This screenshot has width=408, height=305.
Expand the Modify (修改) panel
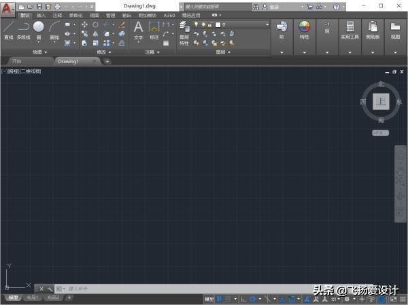tap(104, 52)
